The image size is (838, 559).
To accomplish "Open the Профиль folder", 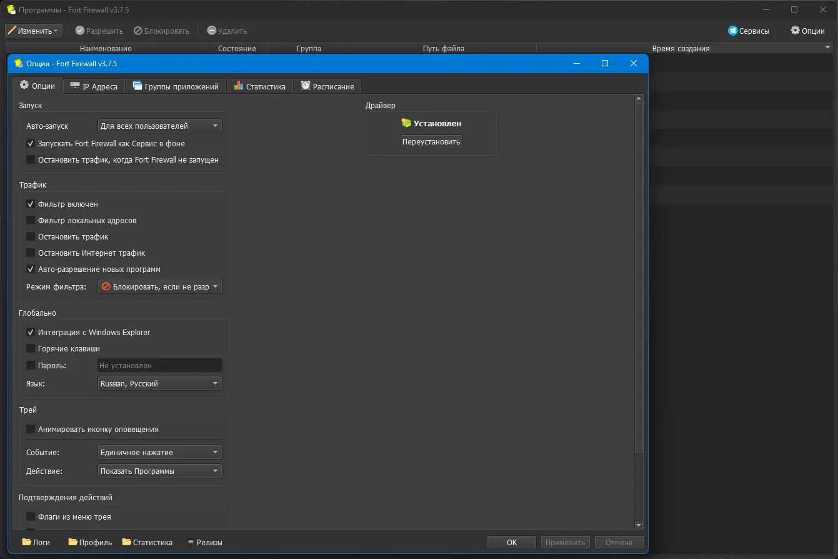I will pos(90,542).
